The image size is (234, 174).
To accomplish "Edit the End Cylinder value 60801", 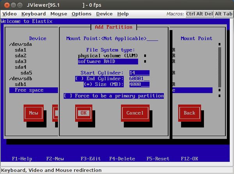I will click(x=139, y=79).
